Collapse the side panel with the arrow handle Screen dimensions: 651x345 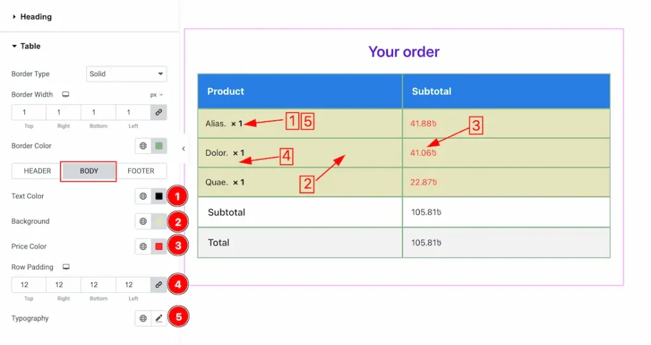pos(183,149)
